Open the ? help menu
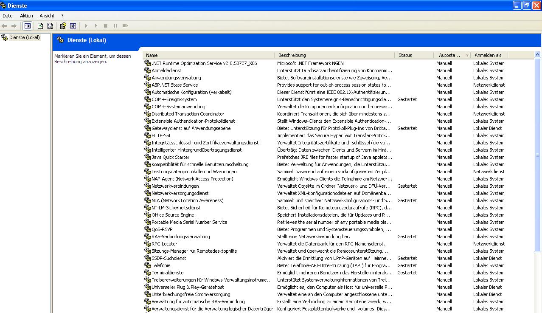This screenshot has width=542, height=313. click(x=62, y=16)
